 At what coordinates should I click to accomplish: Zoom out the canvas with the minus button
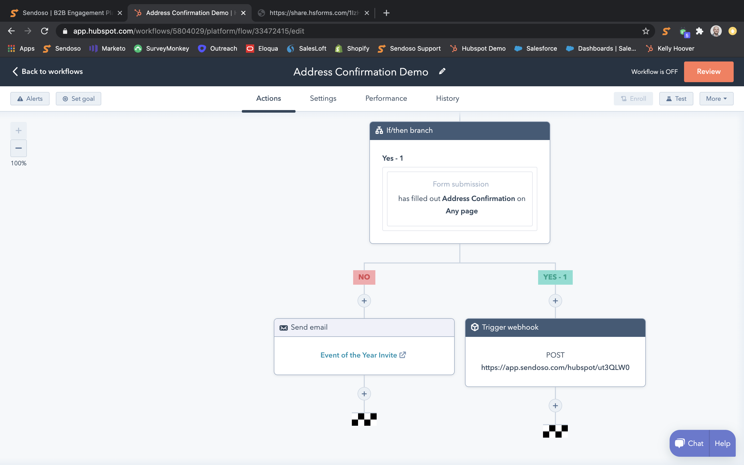tap(18, 148)
